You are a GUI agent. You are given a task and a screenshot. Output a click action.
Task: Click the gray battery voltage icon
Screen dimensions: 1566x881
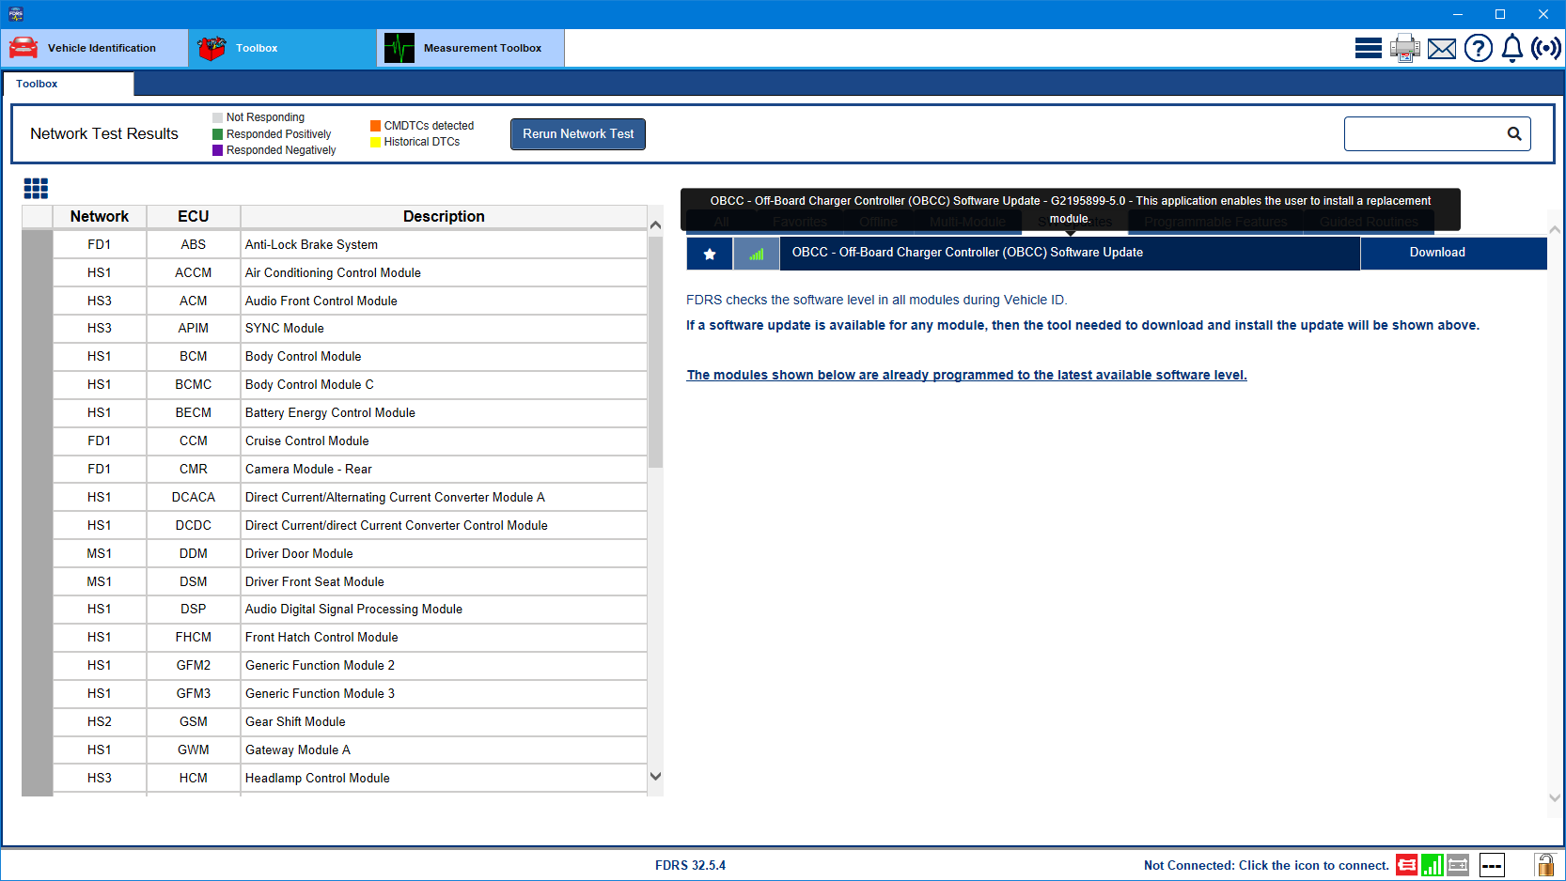1458,865
